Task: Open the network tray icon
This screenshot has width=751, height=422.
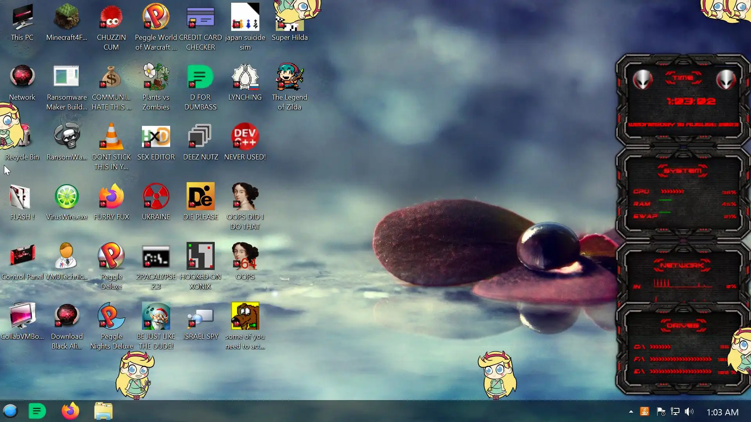Action: [675, 412]
